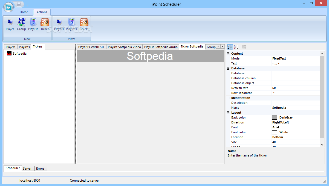Create a new Group
The height and width of the screenshot is (186, 329).
pos(21,24)
